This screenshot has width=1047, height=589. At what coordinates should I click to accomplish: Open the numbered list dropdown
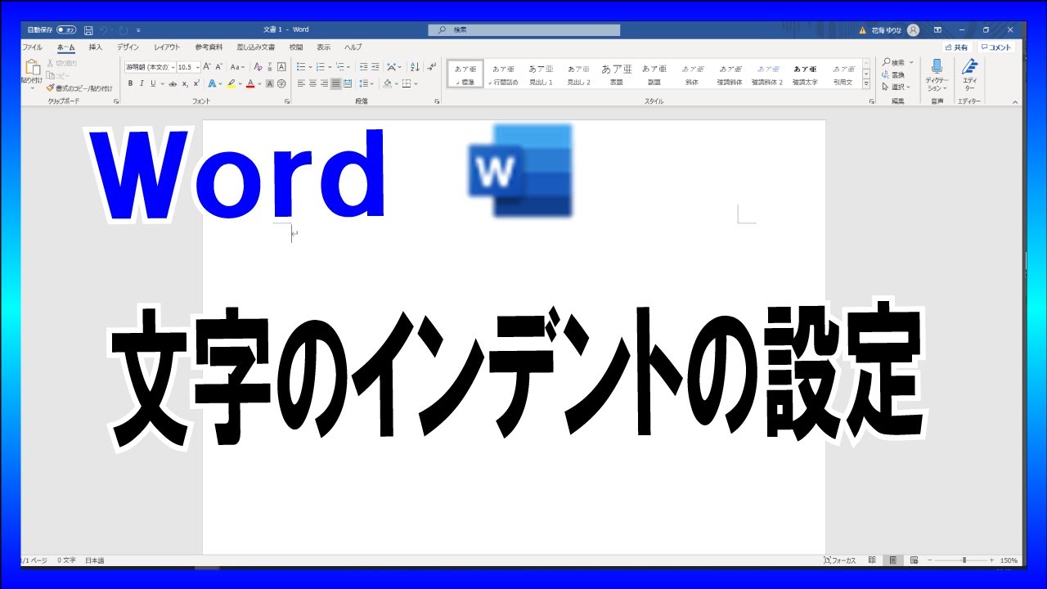coord(329,67)
